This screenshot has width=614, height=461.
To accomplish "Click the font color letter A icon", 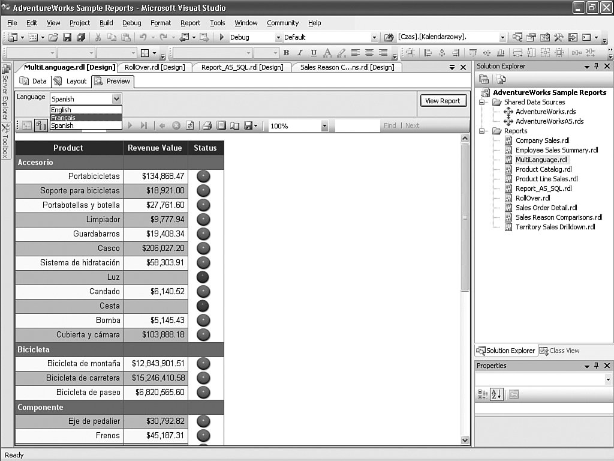I will tap(327, 53).
